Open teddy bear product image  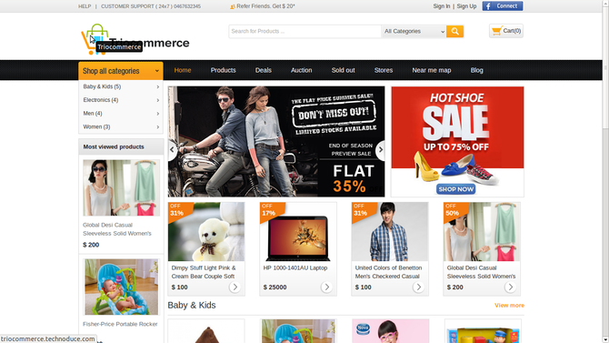click(x=206, y=232)
